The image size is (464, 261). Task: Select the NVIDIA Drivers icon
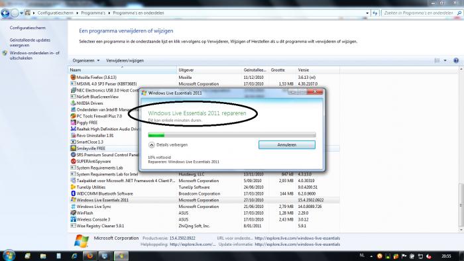(x=73, y=103)
